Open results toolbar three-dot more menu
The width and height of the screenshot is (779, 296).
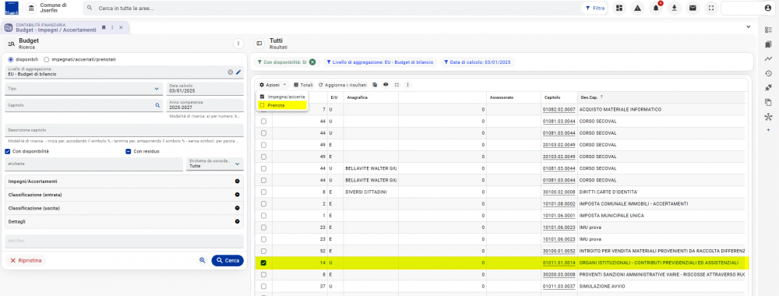tap(407, 85)
